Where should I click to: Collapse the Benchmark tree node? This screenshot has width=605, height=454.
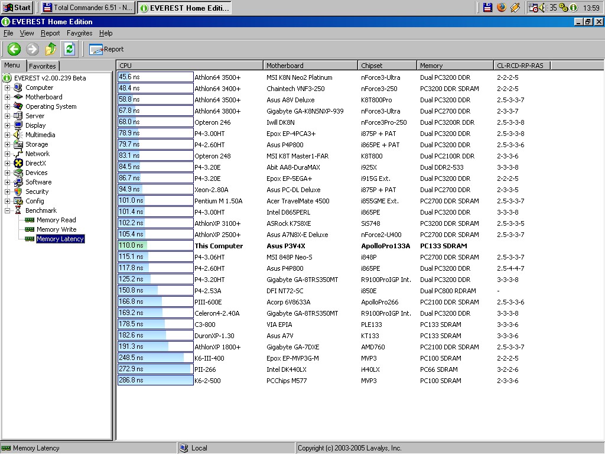coord(7,210)
